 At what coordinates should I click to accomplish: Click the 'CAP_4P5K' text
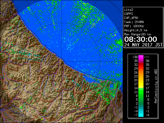coord(131,18)
